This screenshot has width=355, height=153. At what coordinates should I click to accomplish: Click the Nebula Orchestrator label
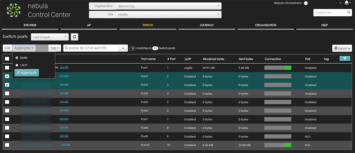tap(288, 3)
